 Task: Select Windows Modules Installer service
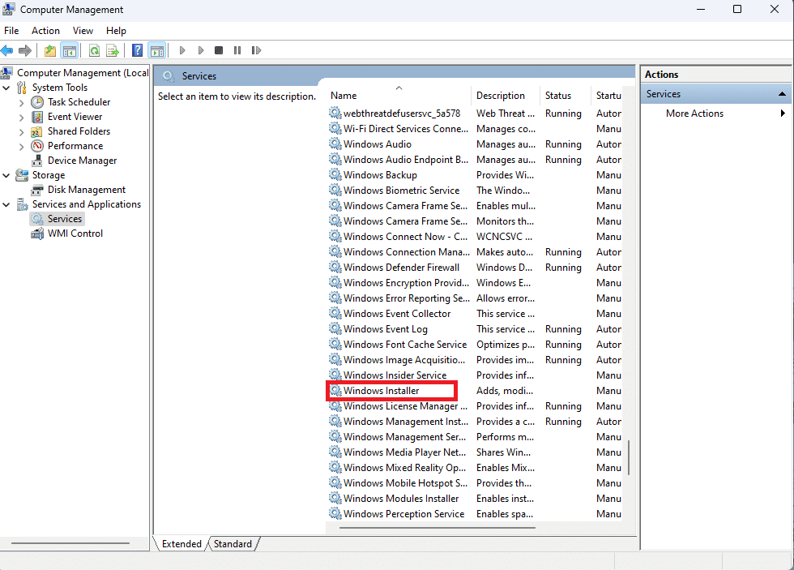401,499
